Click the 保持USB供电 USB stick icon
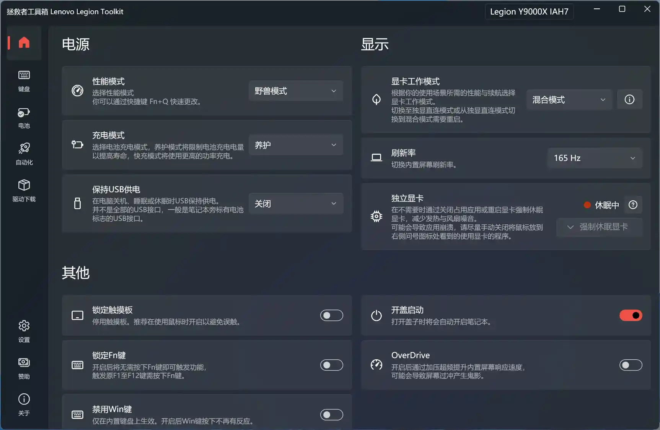Screen dimensions: 660x430 tap(77, 203)
